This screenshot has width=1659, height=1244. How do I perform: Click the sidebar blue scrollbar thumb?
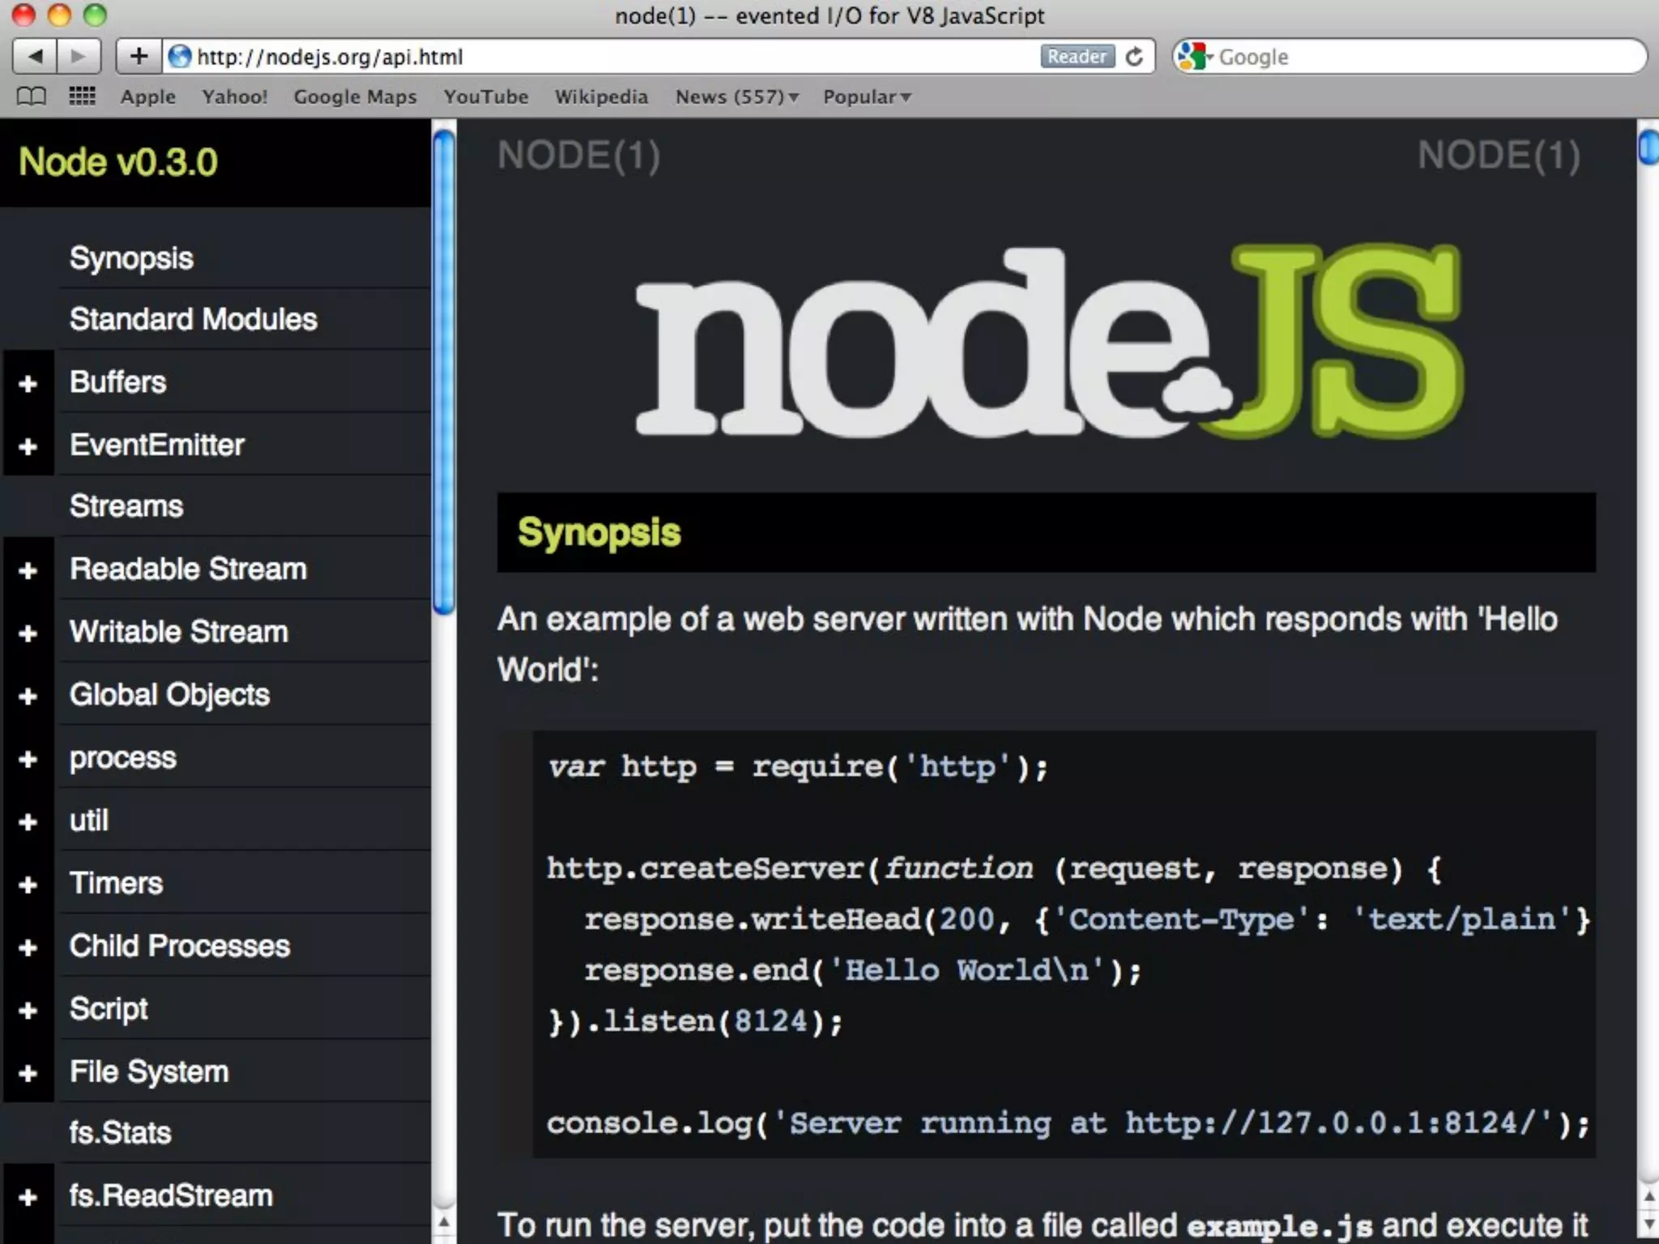pos(443,373)
